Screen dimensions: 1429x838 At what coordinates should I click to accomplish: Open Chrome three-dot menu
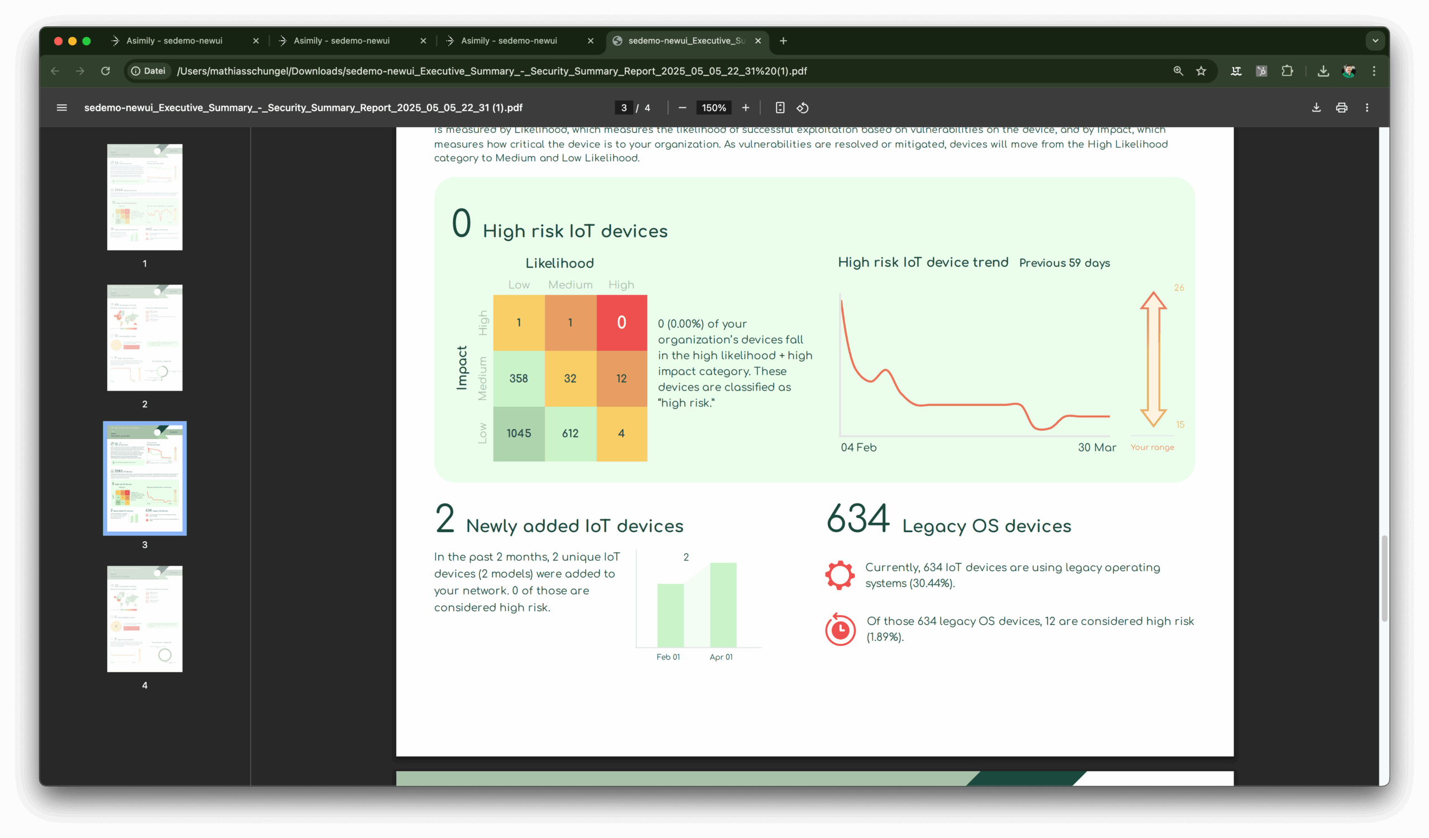[x=1374, y=71]
